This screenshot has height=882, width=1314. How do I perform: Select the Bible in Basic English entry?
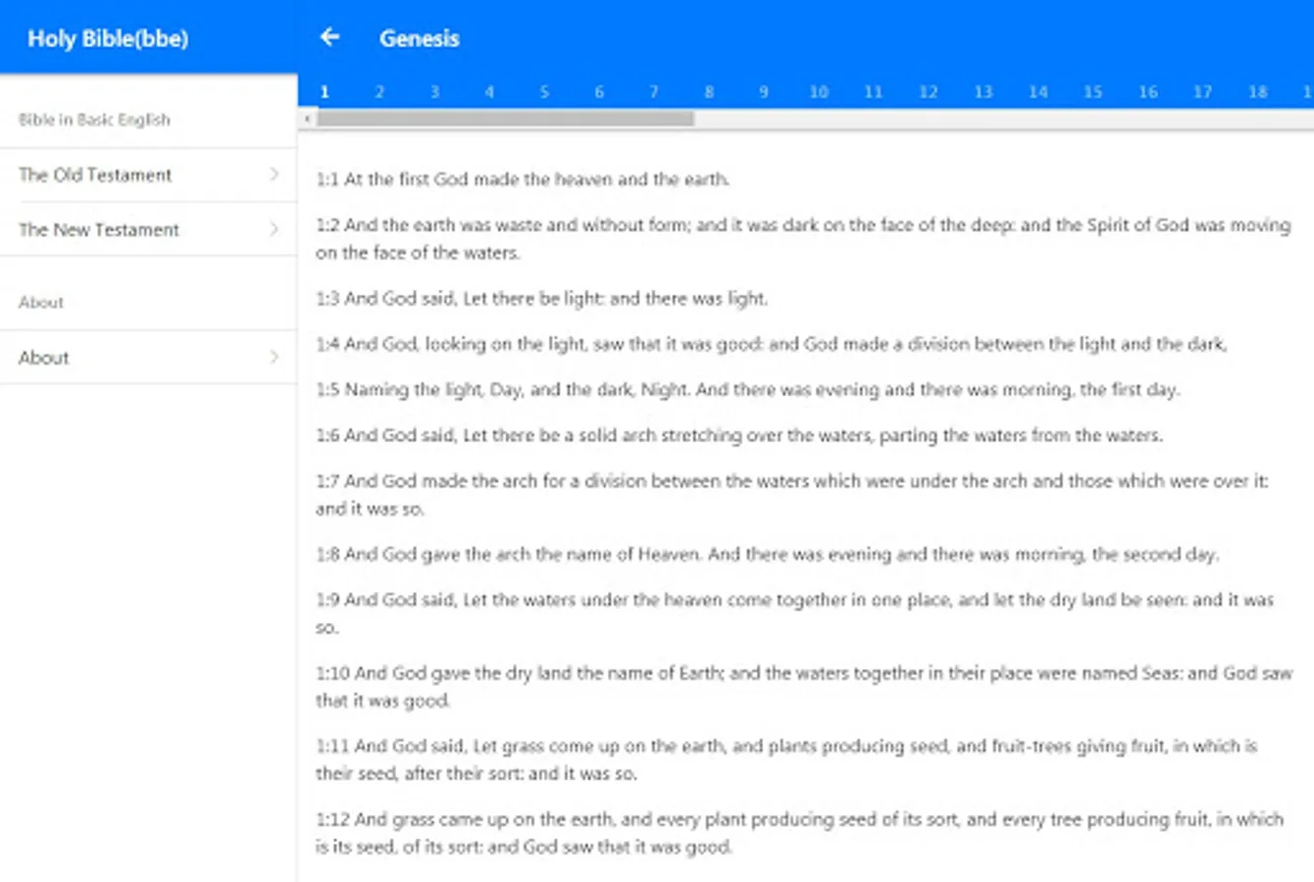pos(95,120)
